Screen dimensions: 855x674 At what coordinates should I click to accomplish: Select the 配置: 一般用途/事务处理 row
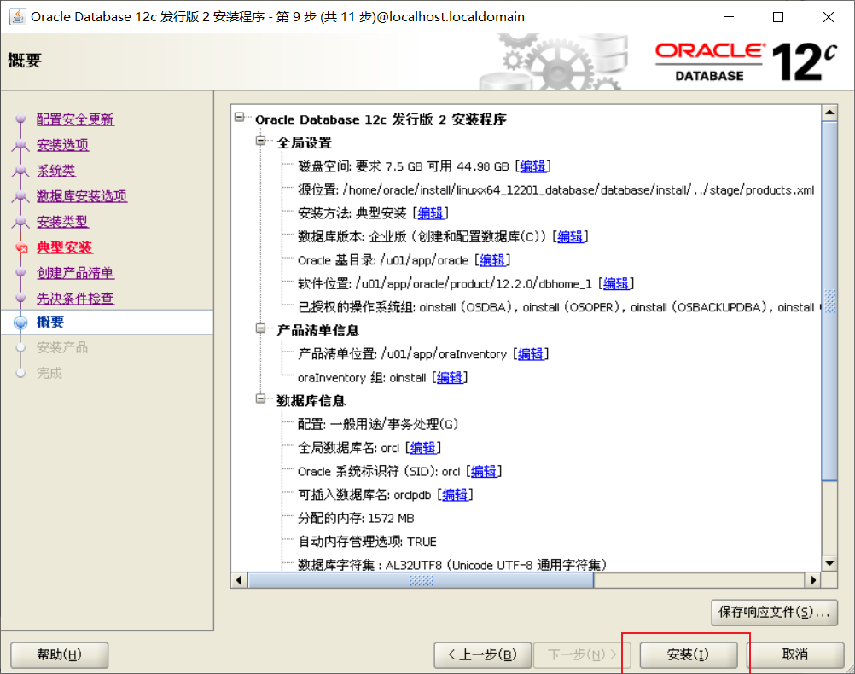coord(378,424)
